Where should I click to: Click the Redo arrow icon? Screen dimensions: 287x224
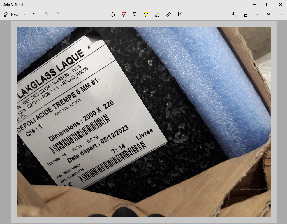[x=57, y=15]
